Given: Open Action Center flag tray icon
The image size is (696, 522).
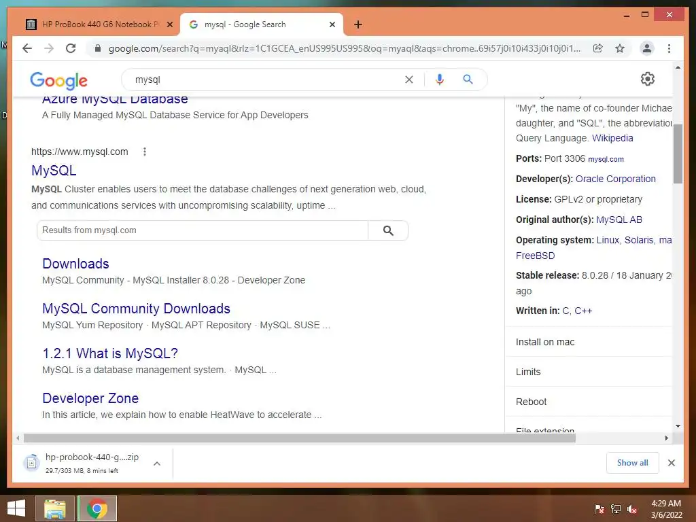Looking at the screenshot, I should pos(599,508).
